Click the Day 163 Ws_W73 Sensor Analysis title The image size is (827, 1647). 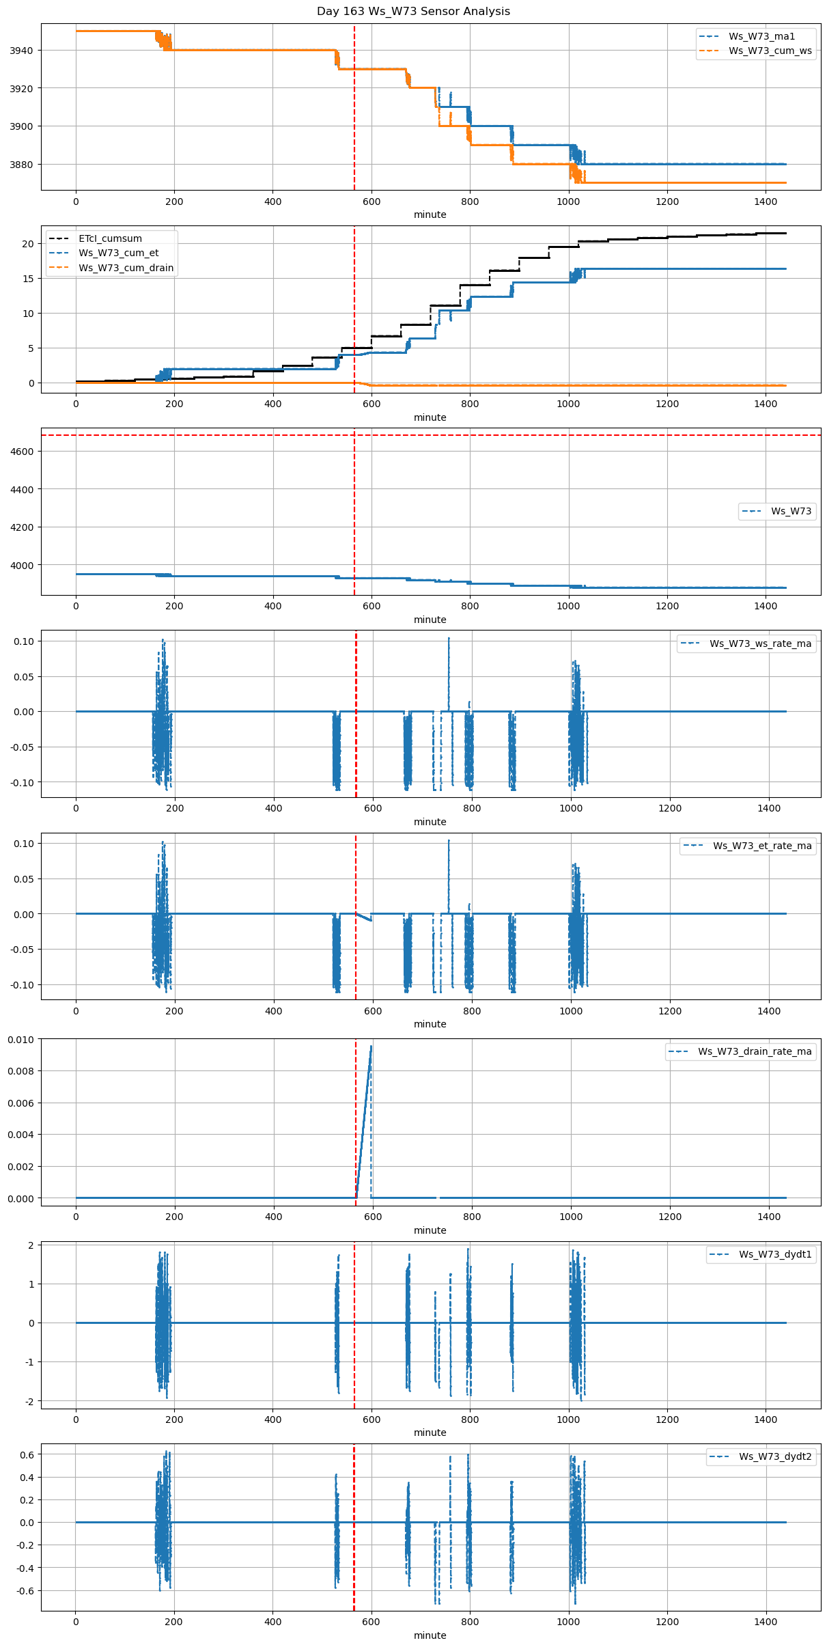[413, 11]
